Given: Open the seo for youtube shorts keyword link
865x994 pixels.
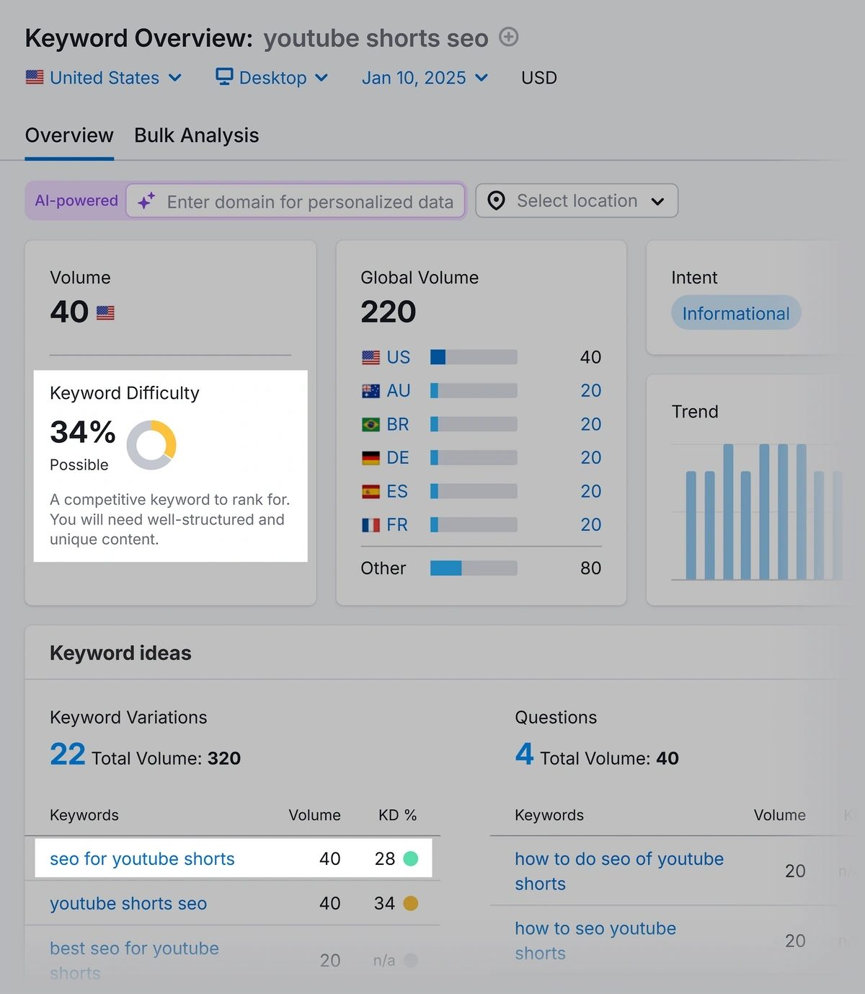Looking at the screenshot, I should [x=142, y=859].
